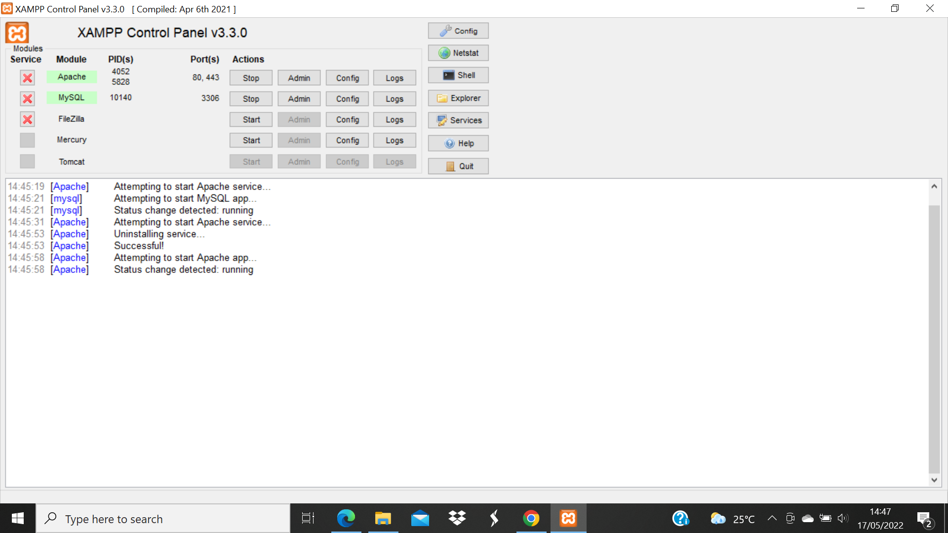Image resolution: width=948 pixels, height=533 pixels.
Task: Open MySQL Admin panel
Action: point(299,98)
